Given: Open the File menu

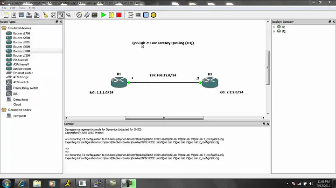Looking at the screenshot, I should pos(4,8).
